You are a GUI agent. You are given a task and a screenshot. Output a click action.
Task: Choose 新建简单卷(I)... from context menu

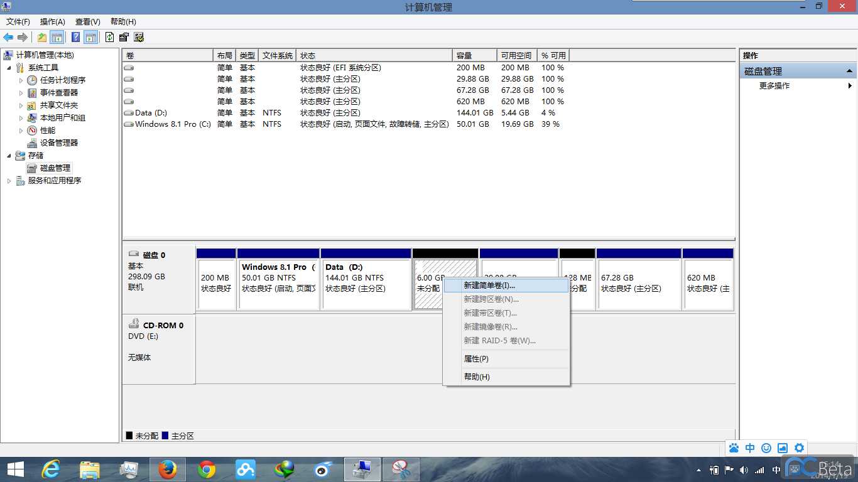(x=506, y=286)
